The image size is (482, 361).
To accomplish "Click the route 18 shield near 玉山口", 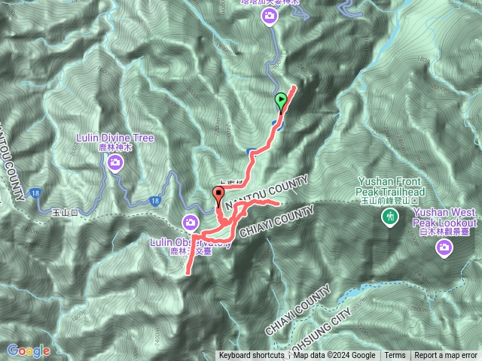I will (x=35, y=193).
